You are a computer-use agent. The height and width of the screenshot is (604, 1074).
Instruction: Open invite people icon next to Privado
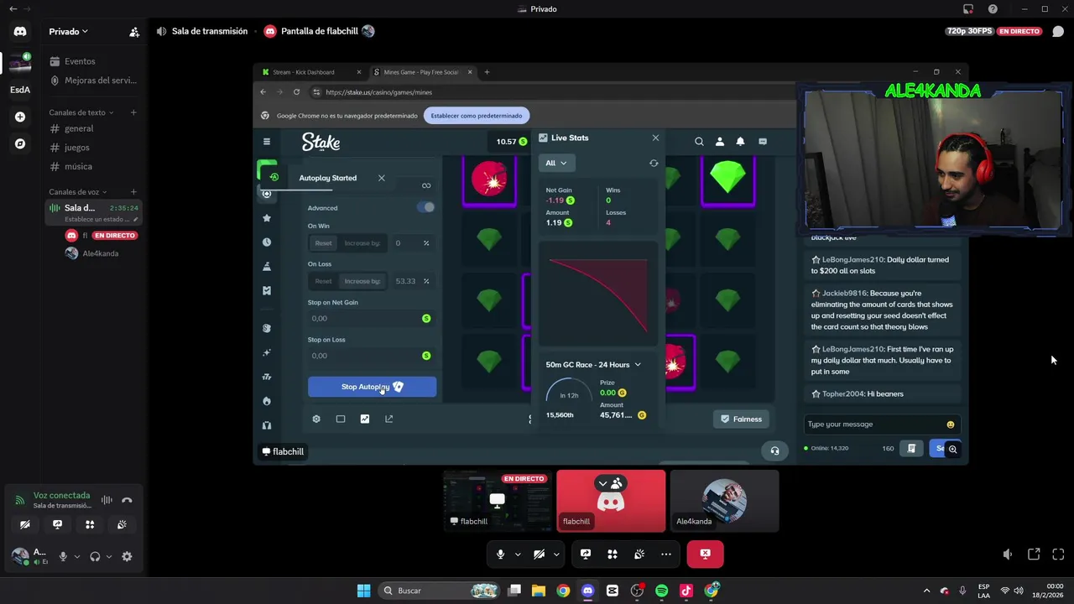click(x=134, y=32)
